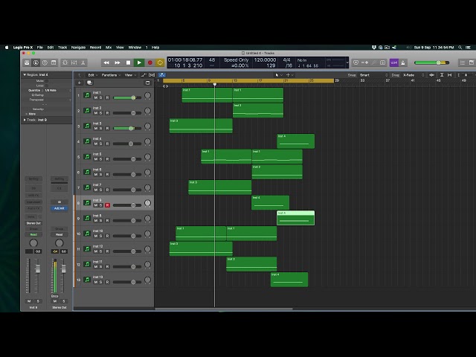Click the Stereo Out output button

[x=33, y=223]
